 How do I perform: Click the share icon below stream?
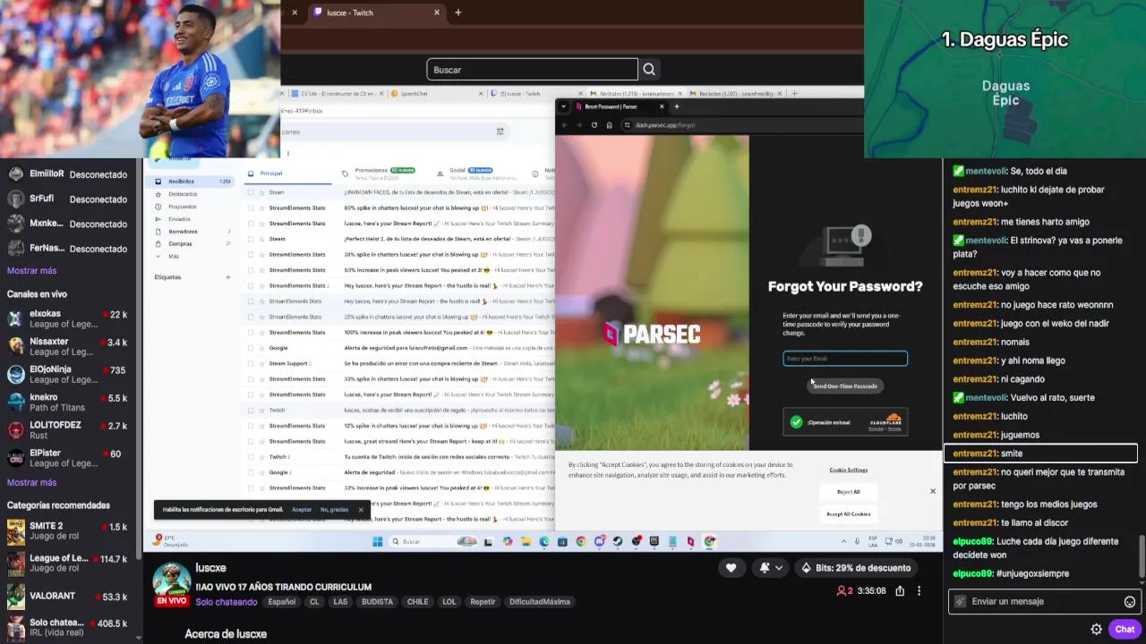click(900, 591)
